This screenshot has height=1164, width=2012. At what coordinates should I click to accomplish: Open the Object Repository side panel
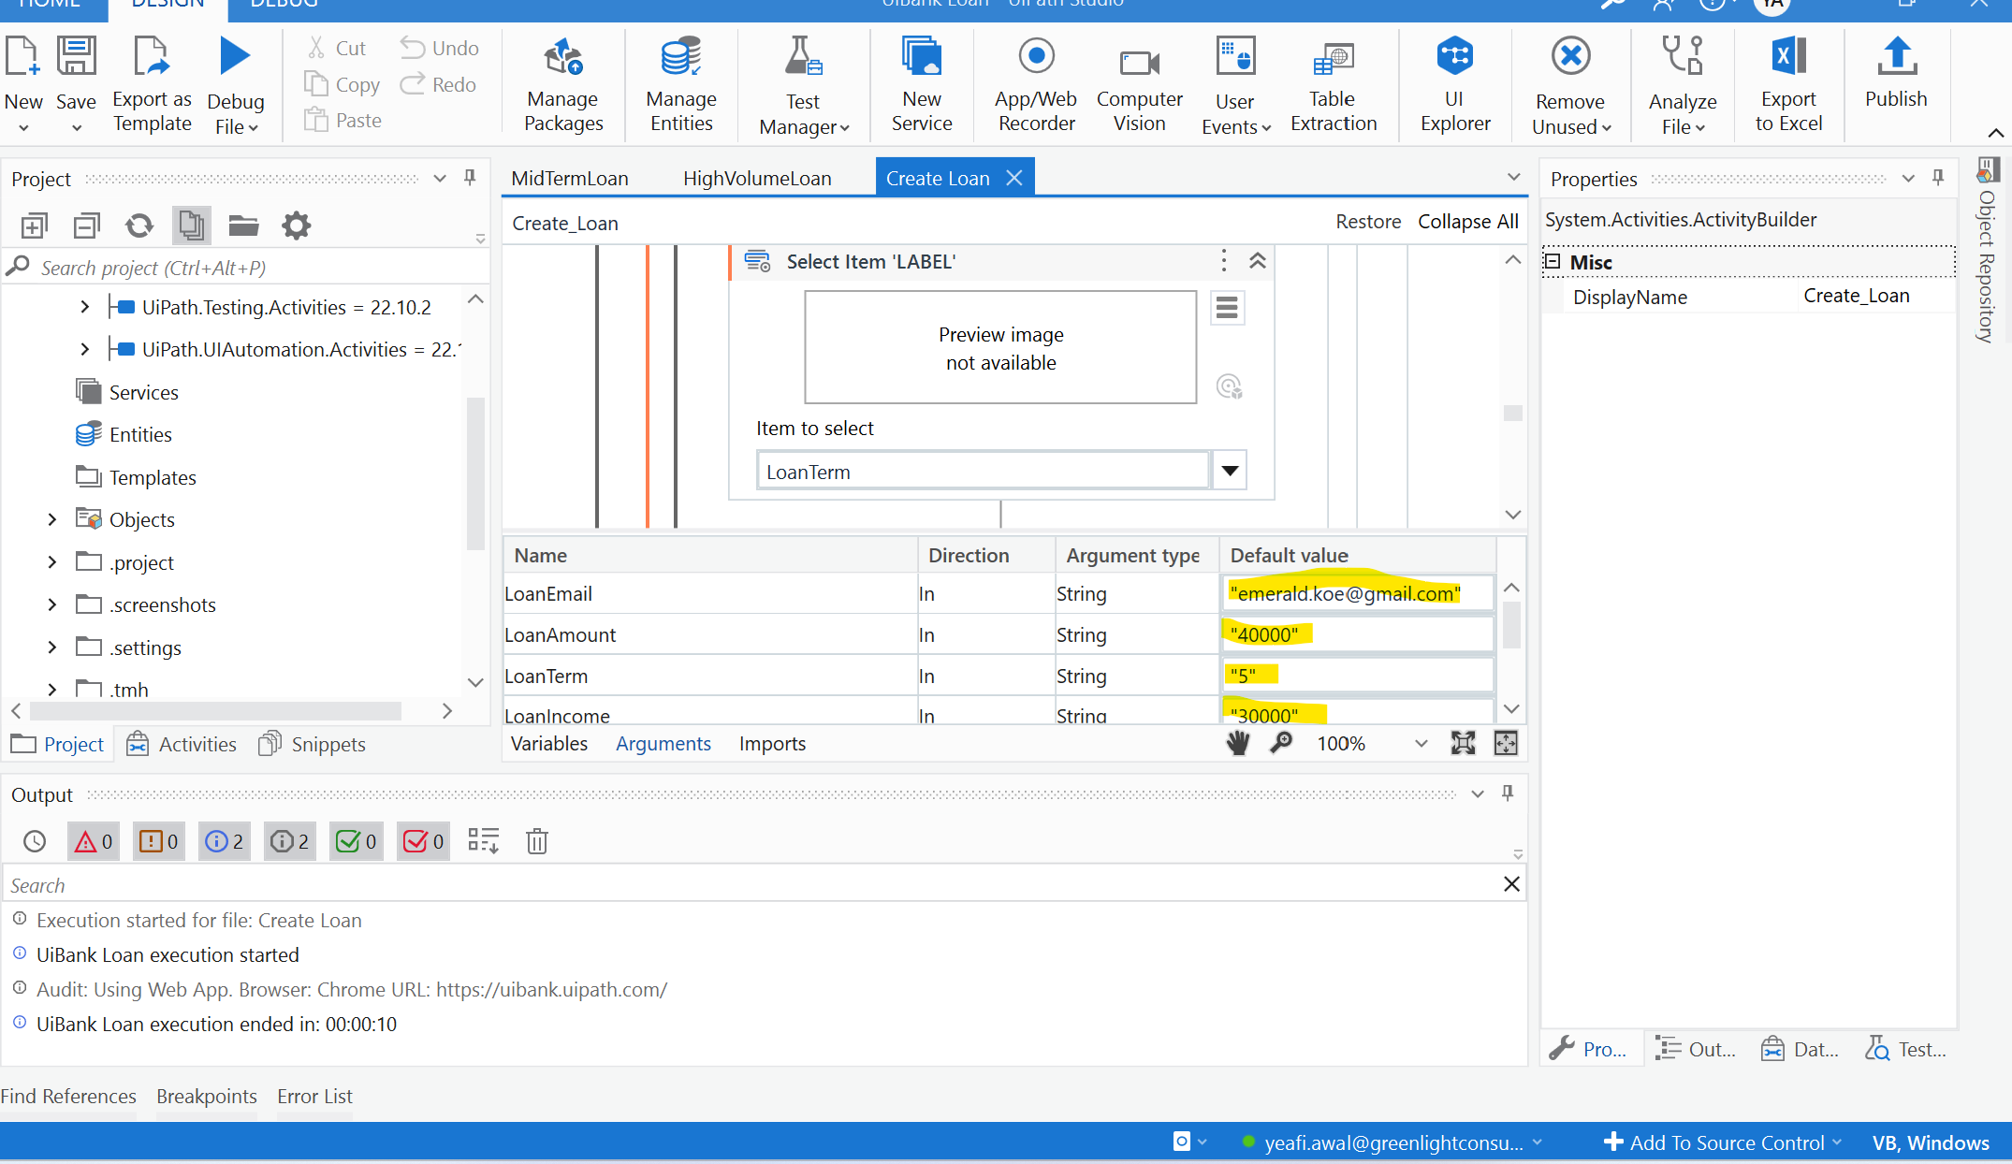coord(1987,250)
